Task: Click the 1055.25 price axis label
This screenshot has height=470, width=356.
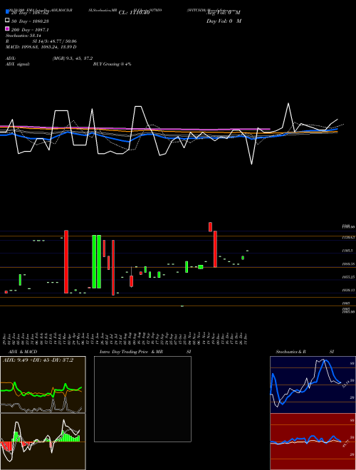Action: [x=348, y=277]
